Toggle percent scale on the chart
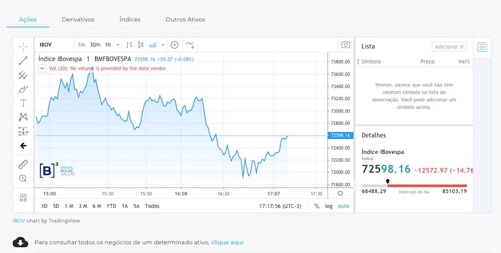501x253 pixels. click(x=317, y=206)
